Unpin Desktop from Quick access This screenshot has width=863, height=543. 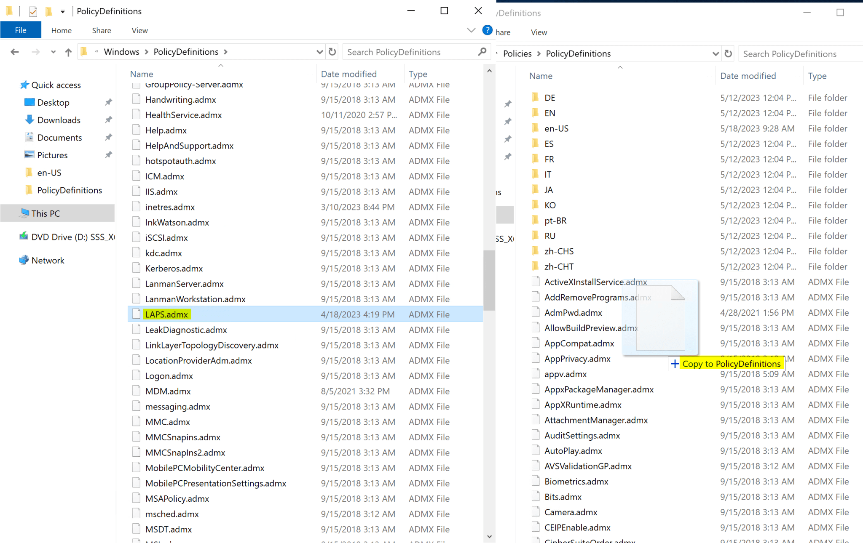(108, 102)
